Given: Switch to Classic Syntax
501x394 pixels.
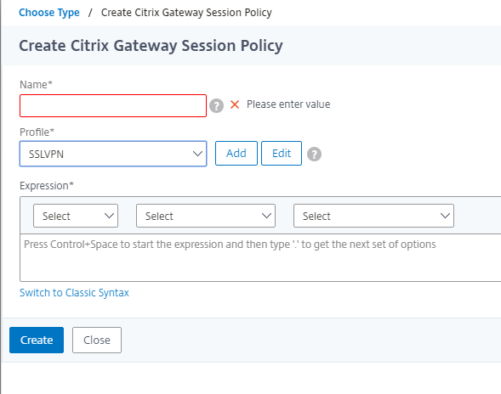Looking at the screenshot, I should pos(74,293).
